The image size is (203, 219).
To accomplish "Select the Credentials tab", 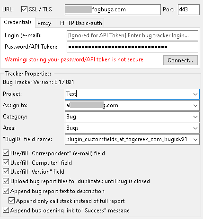I will (x=18, y=22).
